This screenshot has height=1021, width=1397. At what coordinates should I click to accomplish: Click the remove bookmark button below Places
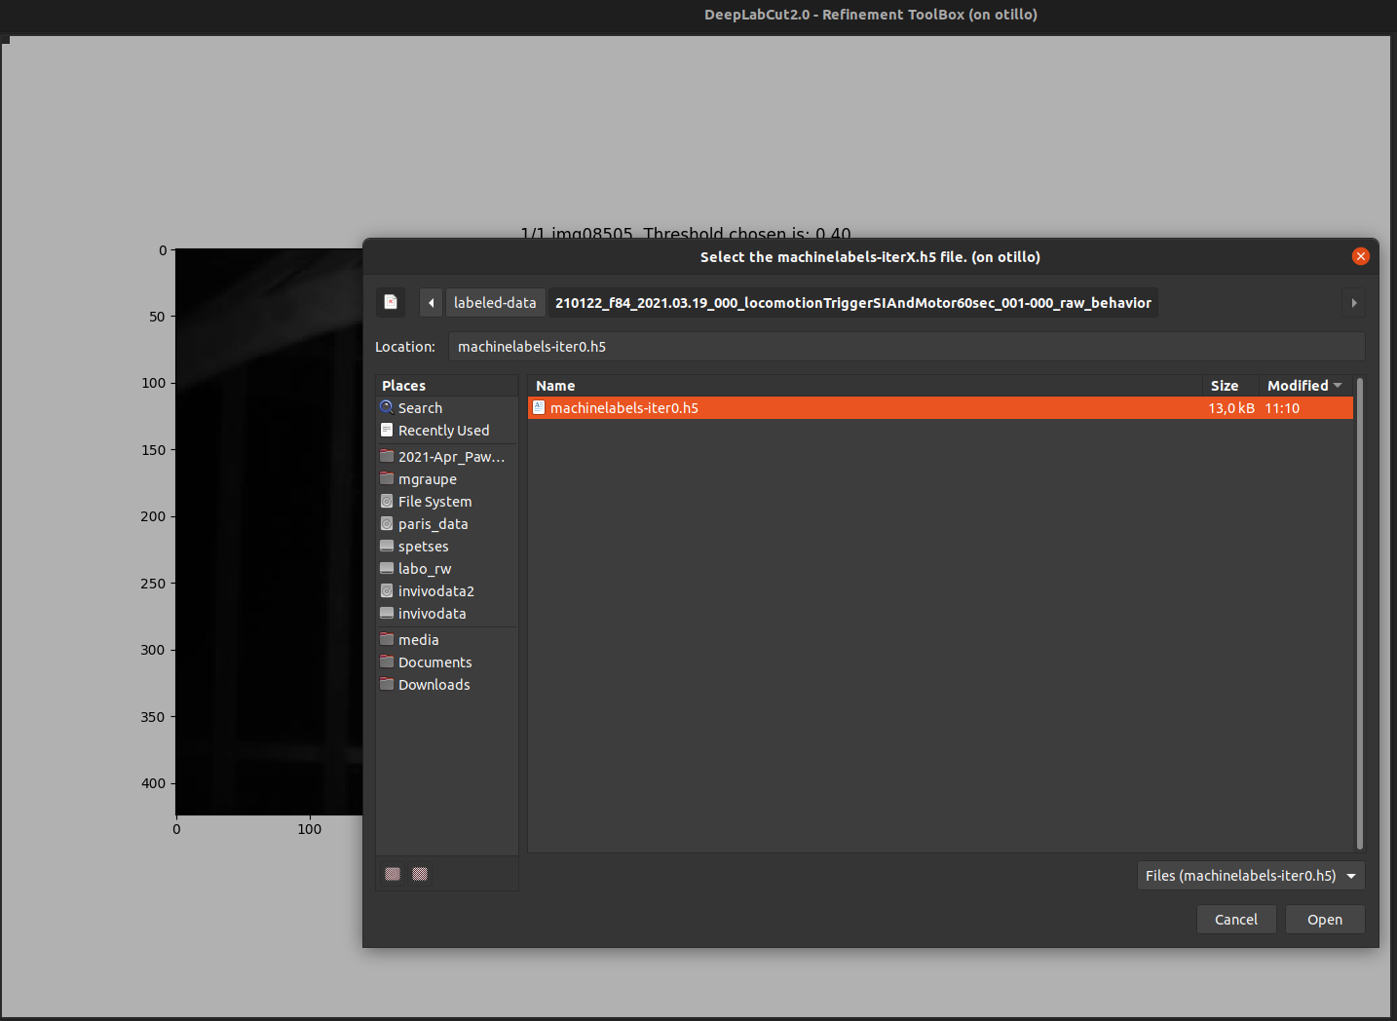click(x=419, y=873)
